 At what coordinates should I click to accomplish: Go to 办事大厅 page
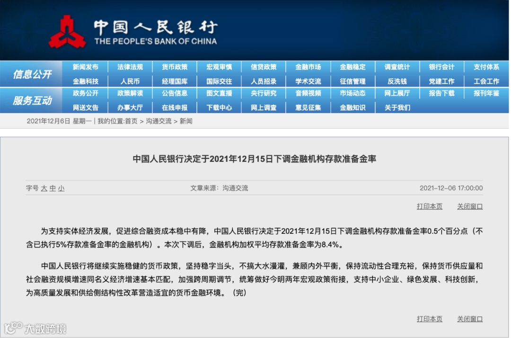coord(130,107)
